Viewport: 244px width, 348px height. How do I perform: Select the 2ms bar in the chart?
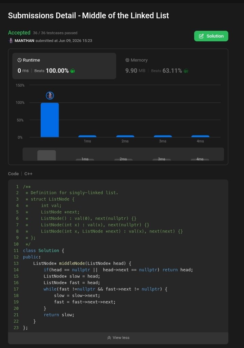125,136
